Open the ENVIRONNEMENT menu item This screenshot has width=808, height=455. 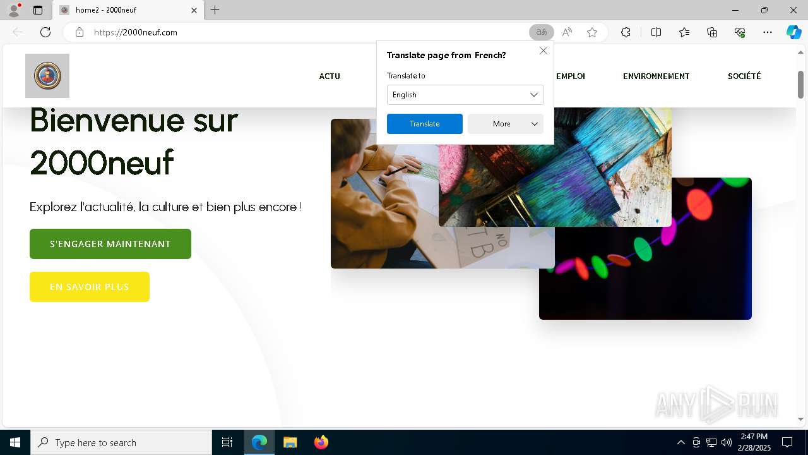[x=656, y=76]
